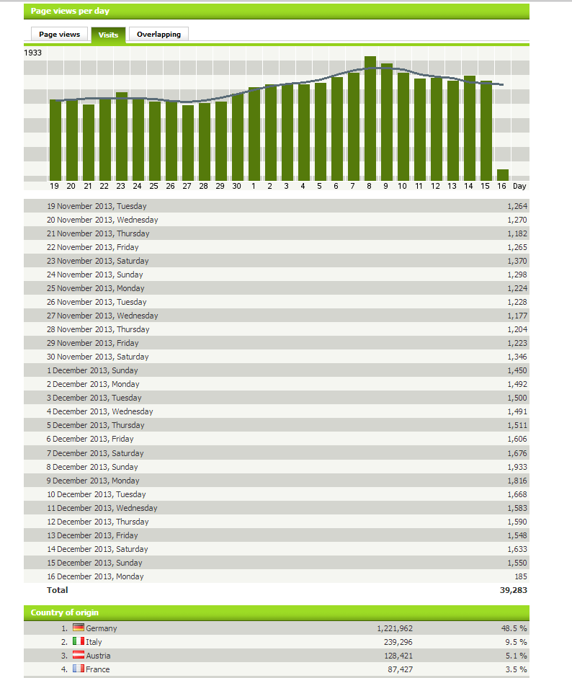This screenshot has width=572, height=678.
Task: Click the chart bar for day 1
Action: [254, 134]
